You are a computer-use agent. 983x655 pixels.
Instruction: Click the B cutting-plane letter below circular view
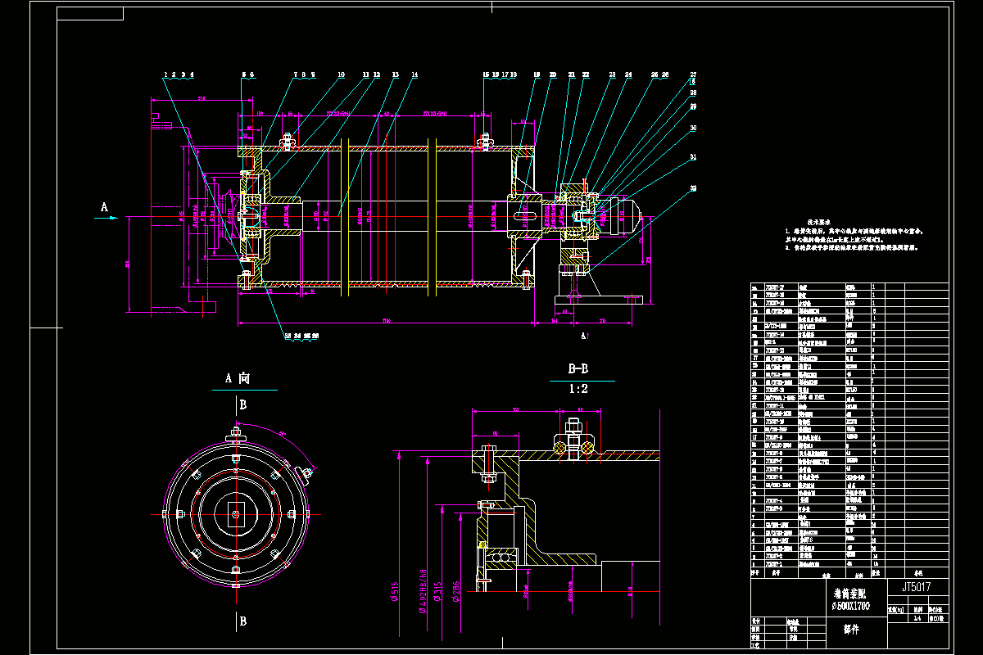[242, 622]
